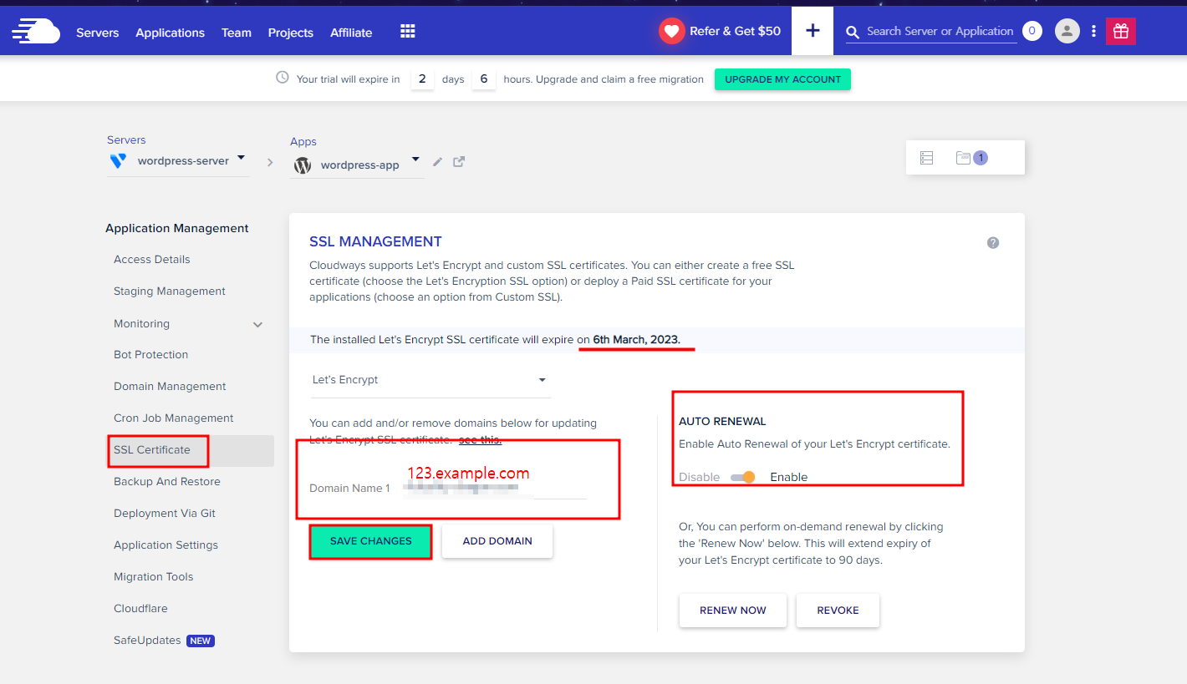The width and height of the screenshot is (1187, 684).
Task: Toggle the Auto Renewal switch
Action: point(742,477)
